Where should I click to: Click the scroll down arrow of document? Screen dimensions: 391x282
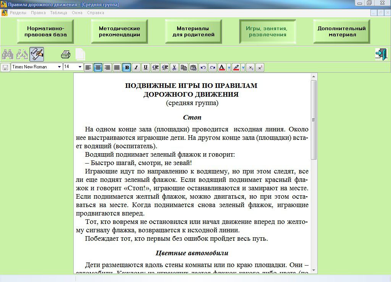(x=314, y=270)
